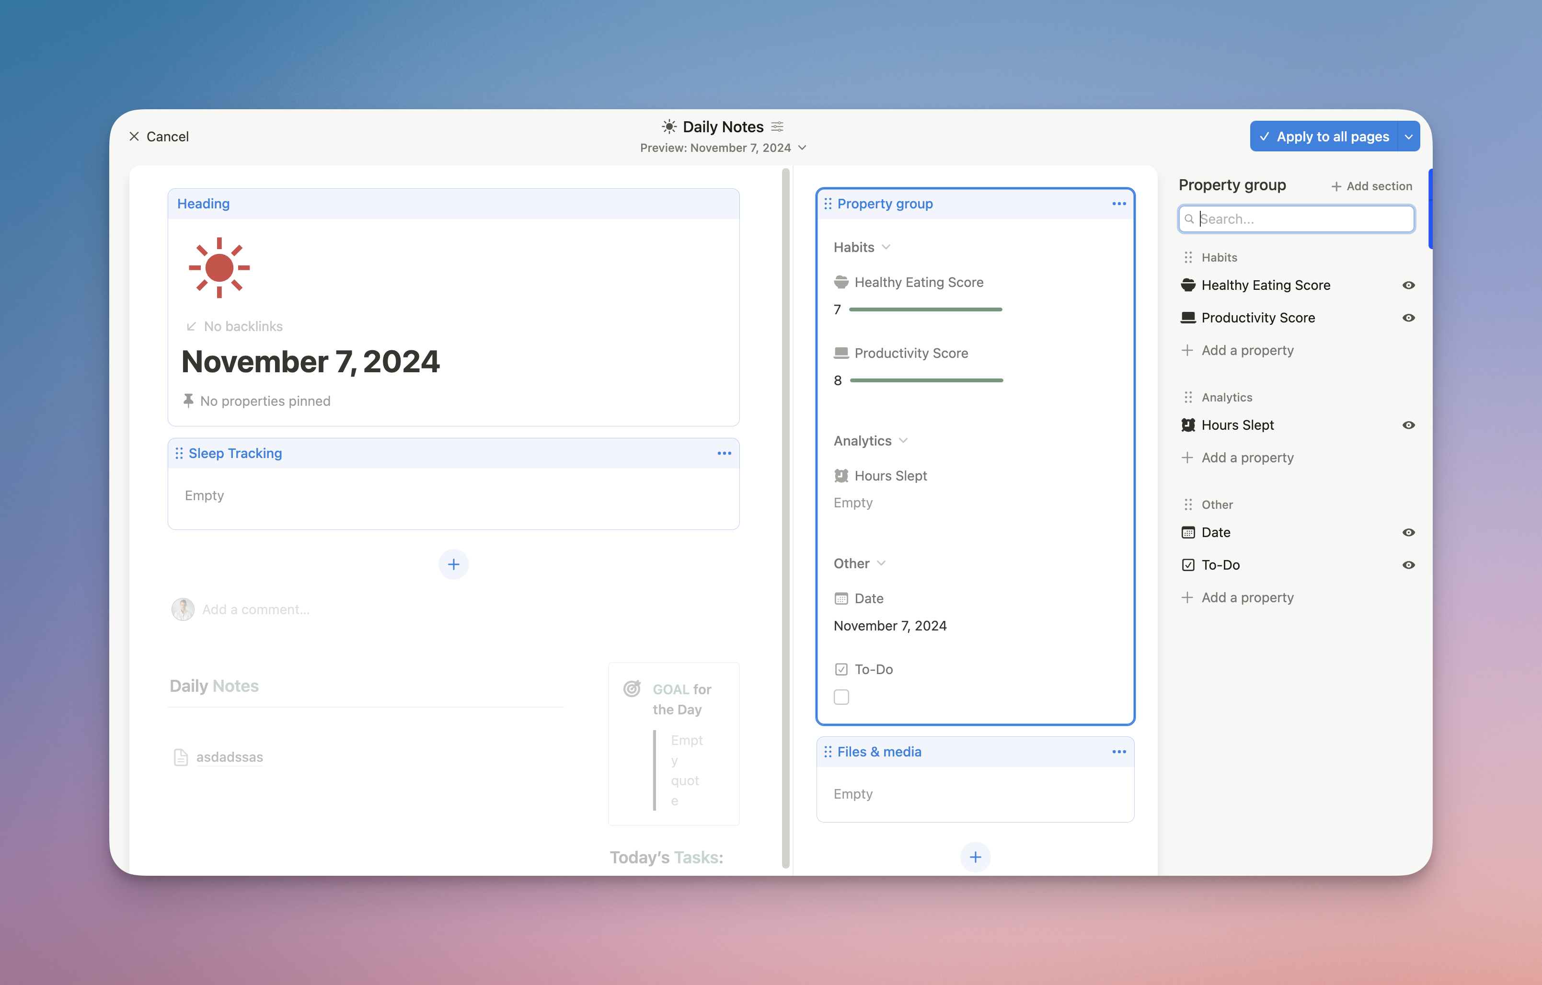The image size is (1542, 985).
Task: Toggle visibility of Productivity Score
Action: pyautogui.click(x=1408, y=318)
